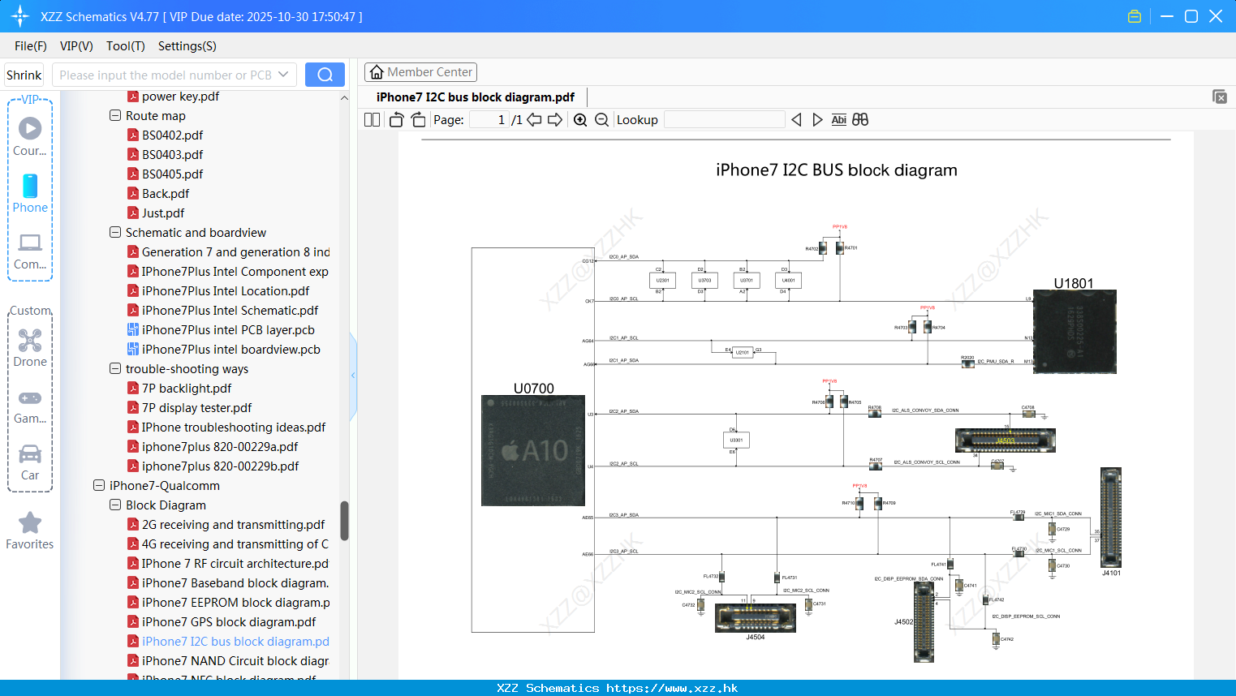Open the File(F) menu
Image resolution: width=1236 pixels, height=696 pixels.
point(31,46)
